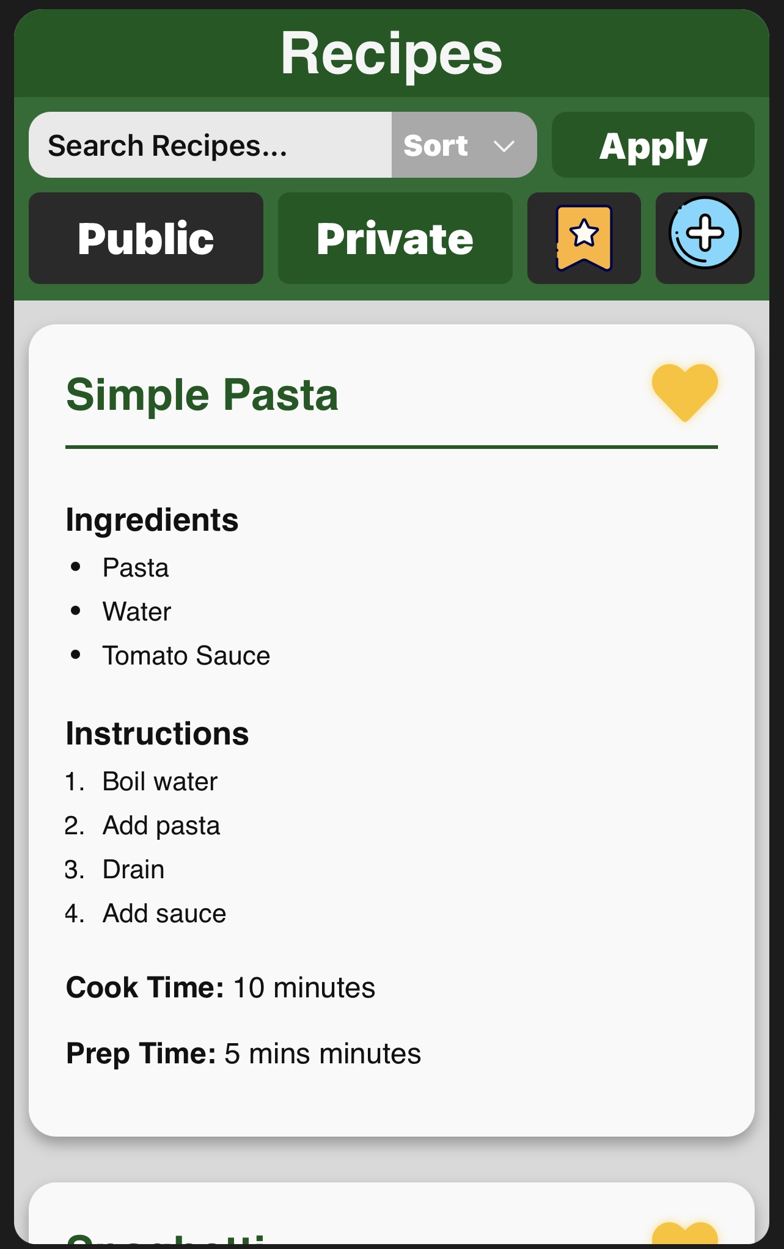The height and width of the screenshot is (1249, 784).
Task: Switch to the Private recipes tab
Action: tap(395, 238)
